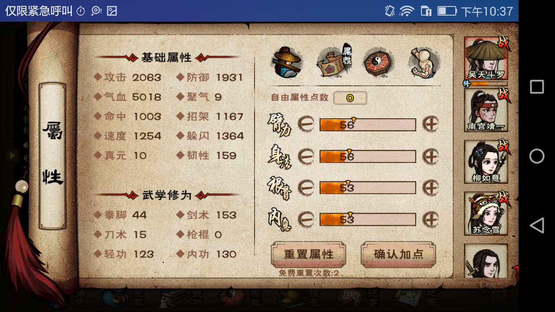Screen dimensions: 555x312
Task: Select character 南宫靖一 portrait
Action: pos(486,110)
